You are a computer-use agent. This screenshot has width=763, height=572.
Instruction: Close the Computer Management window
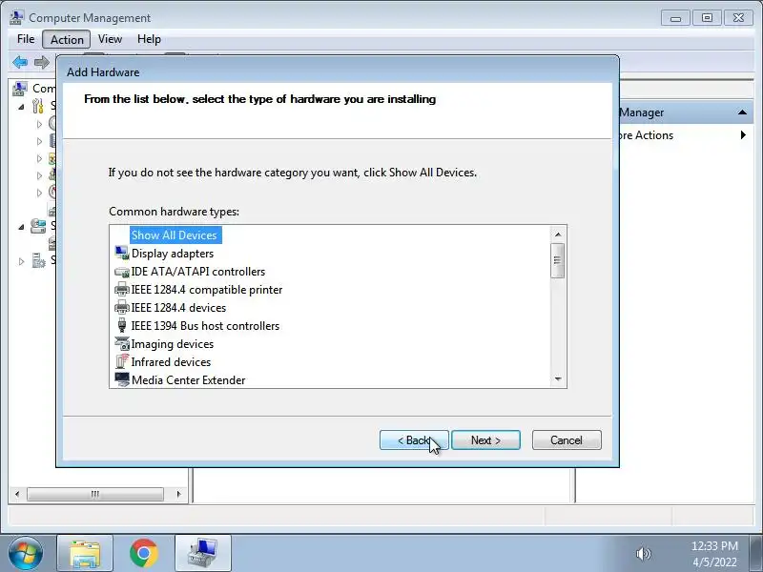[738, 18]
